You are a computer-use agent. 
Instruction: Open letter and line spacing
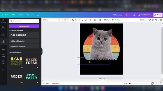(x=100, y=20)
